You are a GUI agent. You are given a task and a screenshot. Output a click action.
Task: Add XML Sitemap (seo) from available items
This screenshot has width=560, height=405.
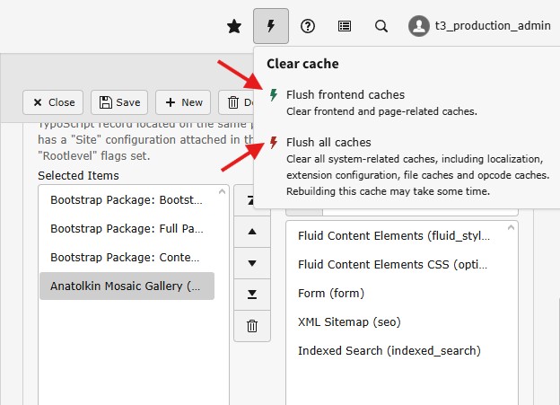[x=348, y=321]
